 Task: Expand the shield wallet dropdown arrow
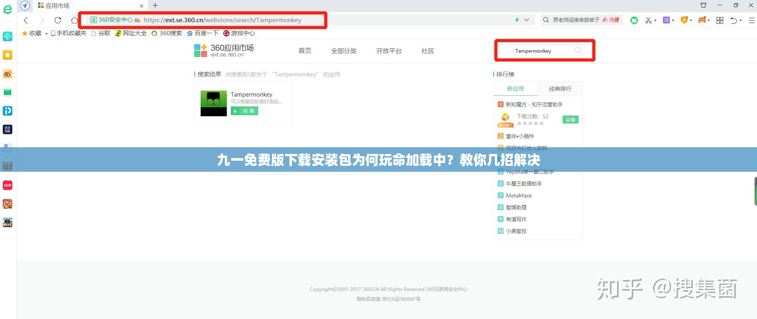click(691, 20)
